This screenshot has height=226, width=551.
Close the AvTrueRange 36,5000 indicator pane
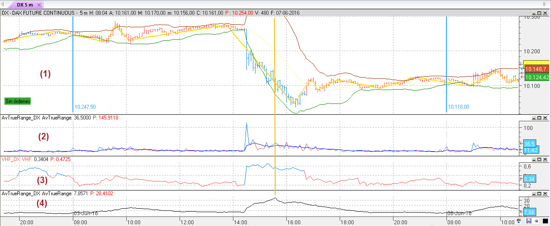pyautogui.click(x=545, y=118)
